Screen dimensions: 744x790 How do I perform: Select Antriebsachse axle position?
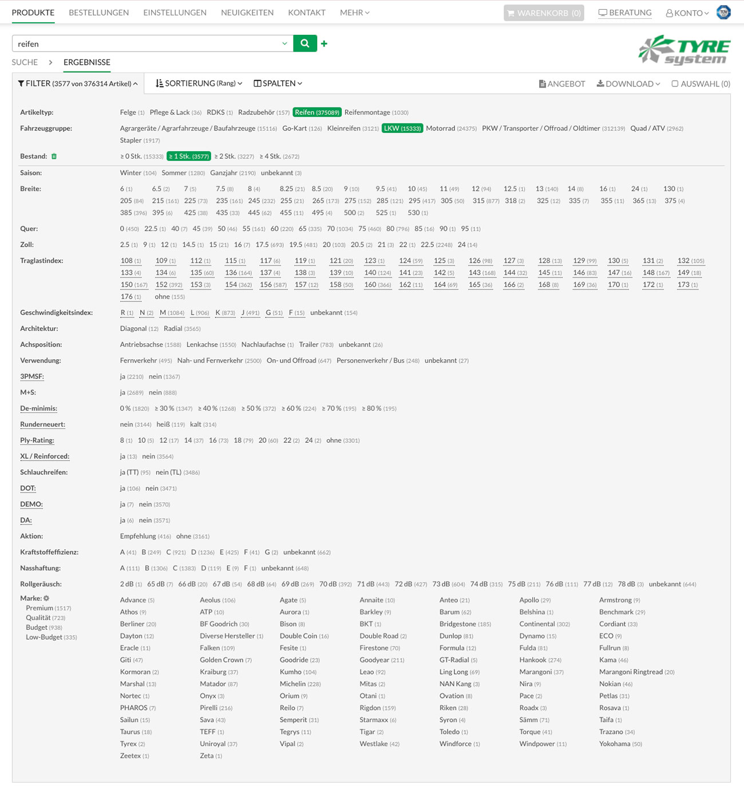[151, 344]
